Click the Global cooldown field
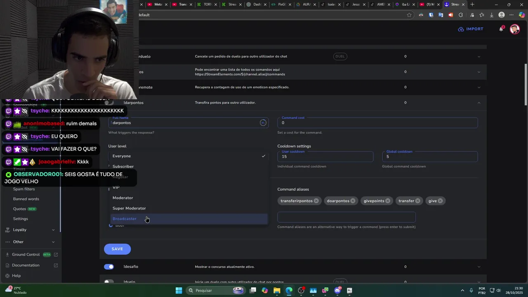The image size is (528, 297). click(x=430, y=156)
